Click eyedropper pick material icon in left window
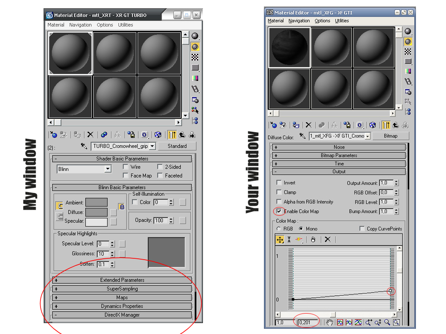Viewport: 446px width, 334px height. (x=84, y=146)
